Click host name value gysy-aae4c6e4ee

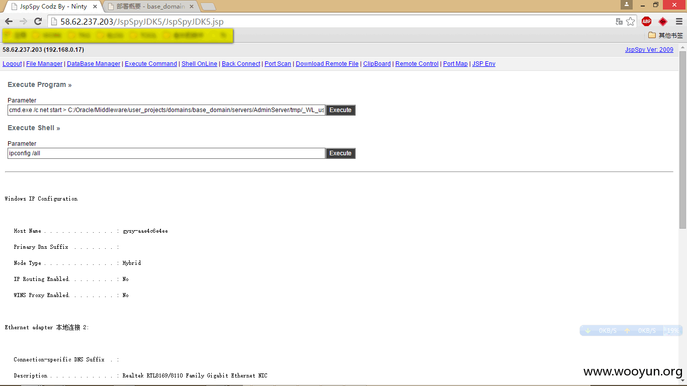coord(145,231)
